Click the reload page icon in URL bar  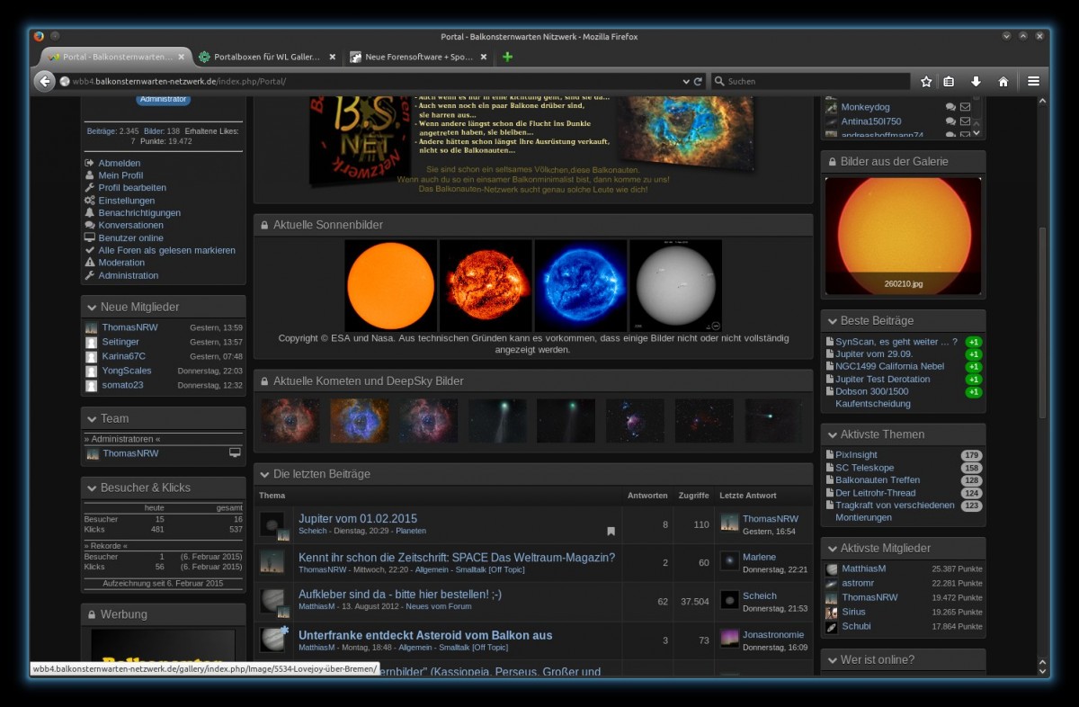698,82
